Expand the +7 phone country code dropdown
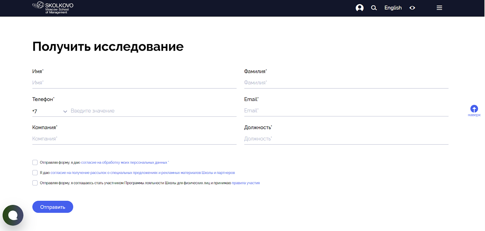This screenshot has height=231, width=485. pos(50,111)
